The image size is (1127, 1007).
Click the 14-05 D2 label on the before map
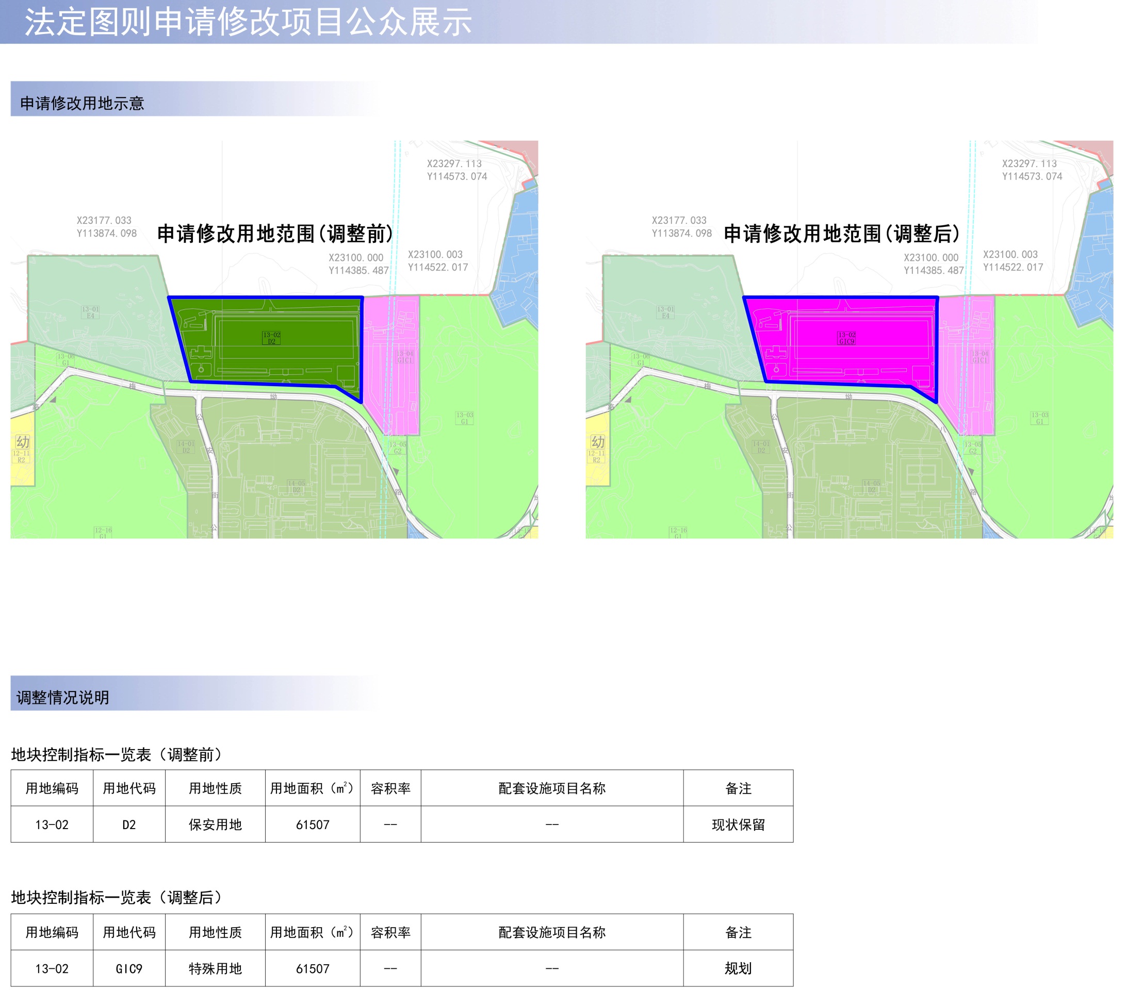(296, 486)
